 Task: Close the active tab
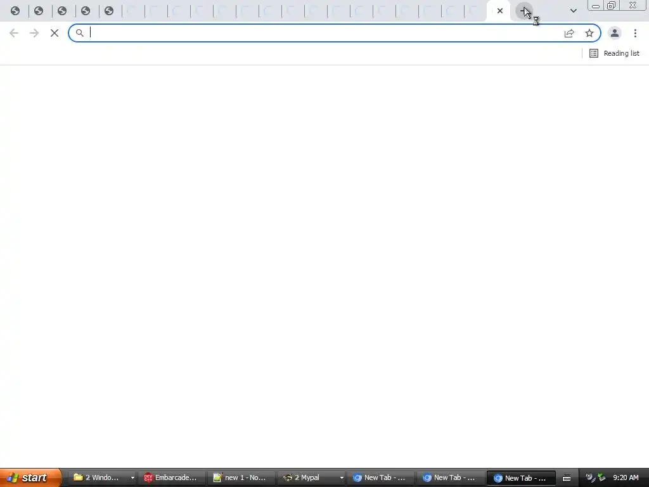tap(500, 11)
